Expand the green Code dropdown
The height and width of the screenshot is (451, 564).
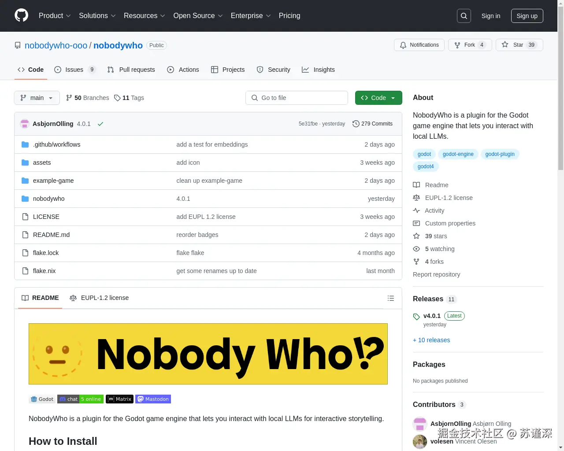coord(378,98)
